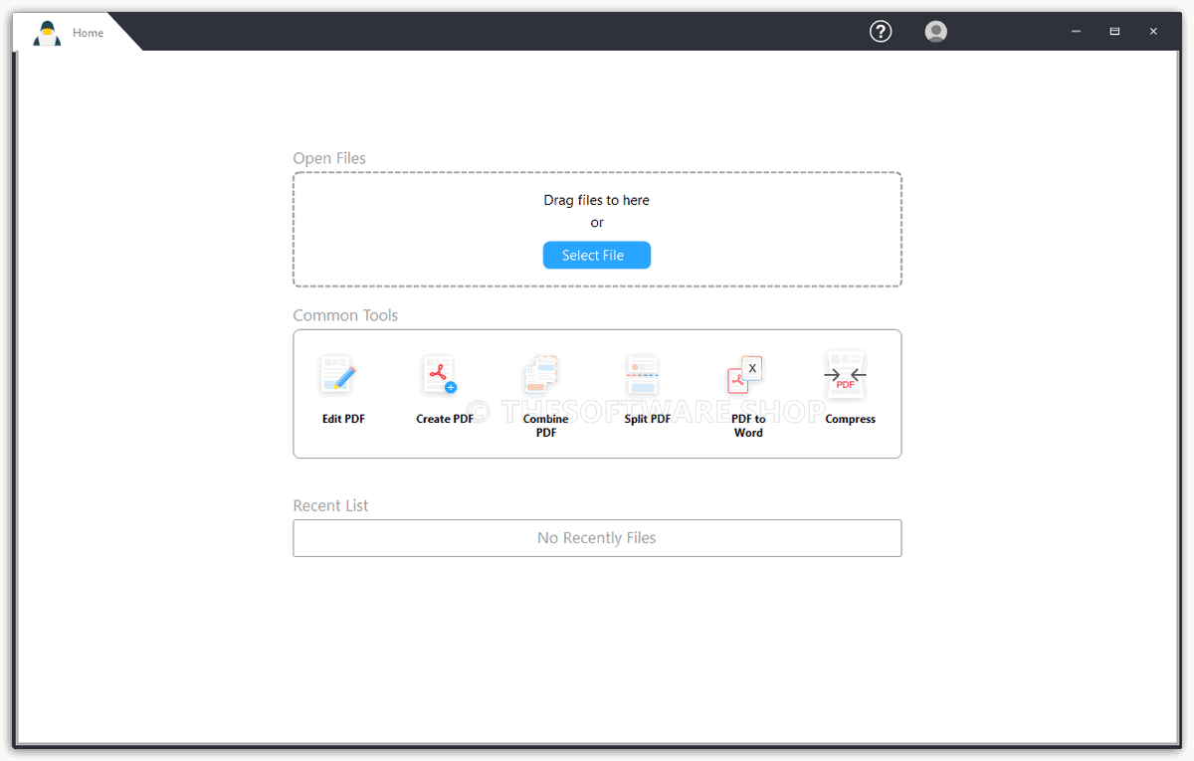Open the PDF to Word converter

[748, 395]
